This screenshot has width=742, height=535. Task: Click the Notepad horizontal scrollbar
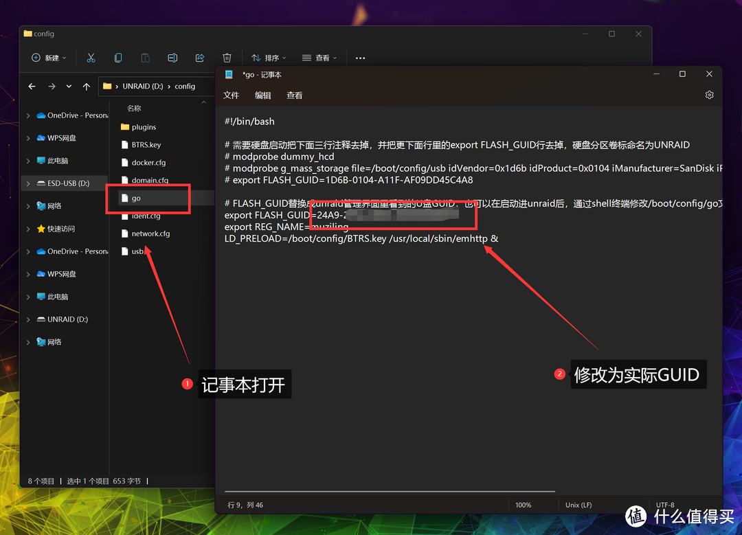coord(390,491)
